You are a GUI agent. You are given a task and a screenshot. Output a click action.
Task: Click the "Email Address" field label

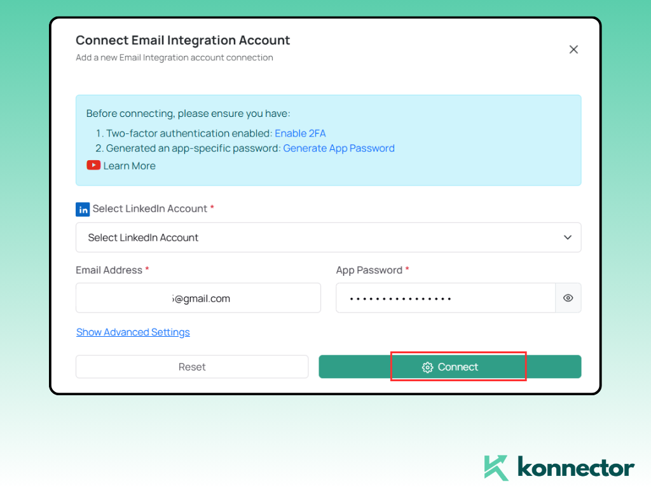click(109, 270)
